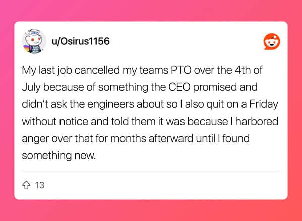Click the upvote arrow icon
Screen dimensions: 302x221
click(x=26, y=185)
